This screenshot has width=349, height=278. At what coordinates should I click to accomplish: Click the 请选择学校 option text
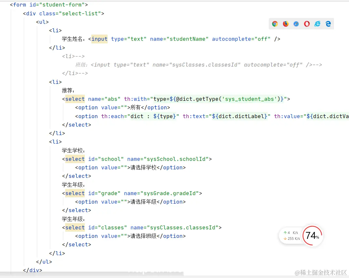(x=143, y=168)
